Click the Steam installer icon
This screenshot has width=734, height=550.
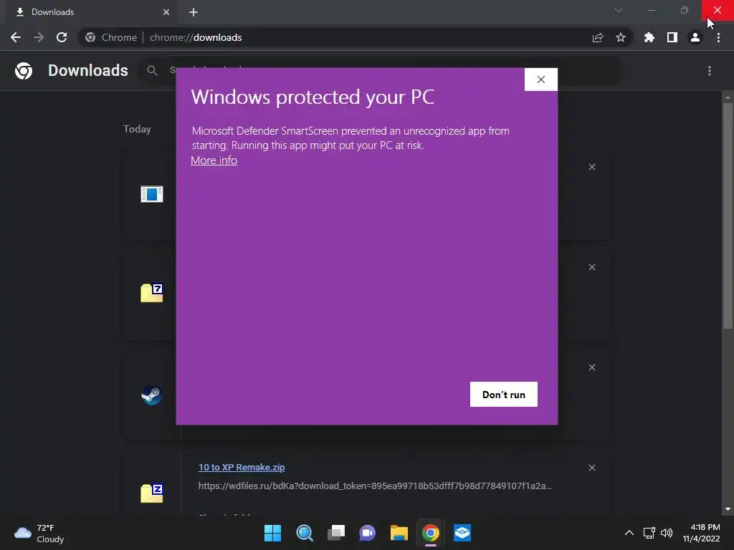click(x=152, y=395)
